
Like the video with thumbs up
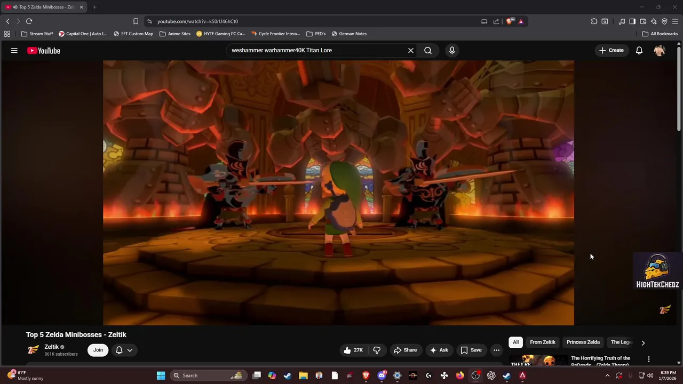[x=353, y=350]
